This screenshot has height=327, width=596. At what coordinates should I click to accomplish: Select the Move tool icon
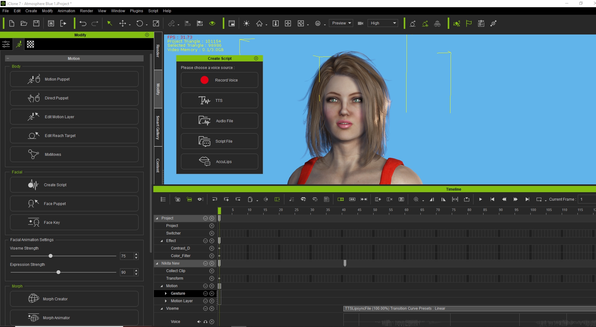[x=123, y=23]
